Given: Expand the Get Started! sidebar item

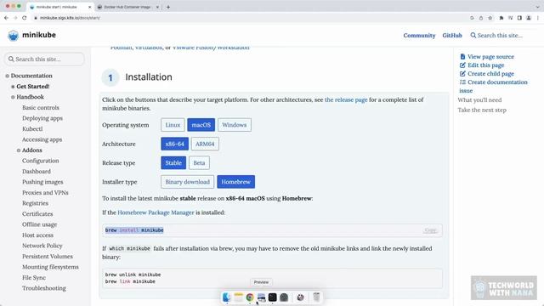Looking at the screenshot, I should pos(13,87).
